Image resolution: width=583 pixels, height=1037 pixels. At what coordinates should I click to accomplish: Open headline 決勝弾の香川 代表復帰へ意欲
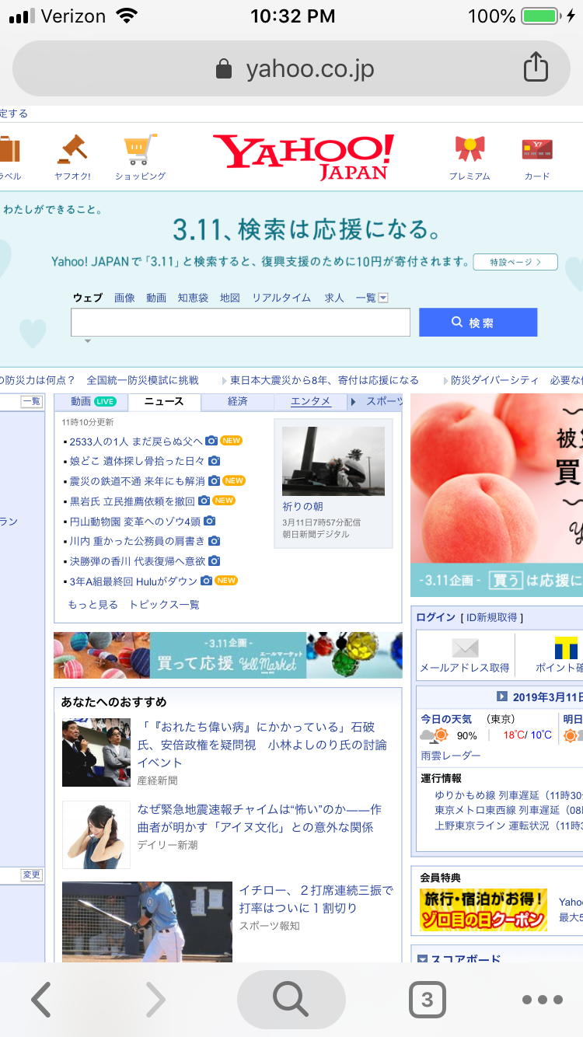click(138, 560)
